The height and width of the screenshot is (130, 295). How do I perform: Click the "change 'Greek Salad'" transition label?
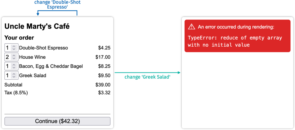(x=147, y=77)
